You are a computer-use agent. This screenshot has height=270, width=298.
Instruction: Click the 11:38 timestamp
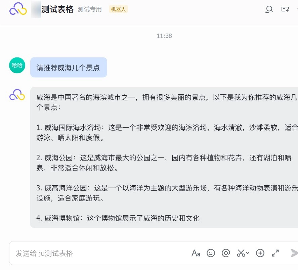pos(164,36)
